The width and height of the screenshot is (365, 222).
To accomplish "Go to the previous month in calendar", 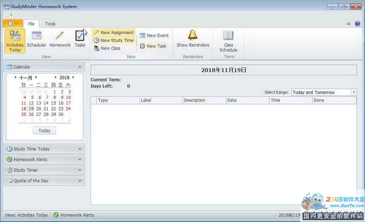I will pyautogui.click(x=16, y=77).
